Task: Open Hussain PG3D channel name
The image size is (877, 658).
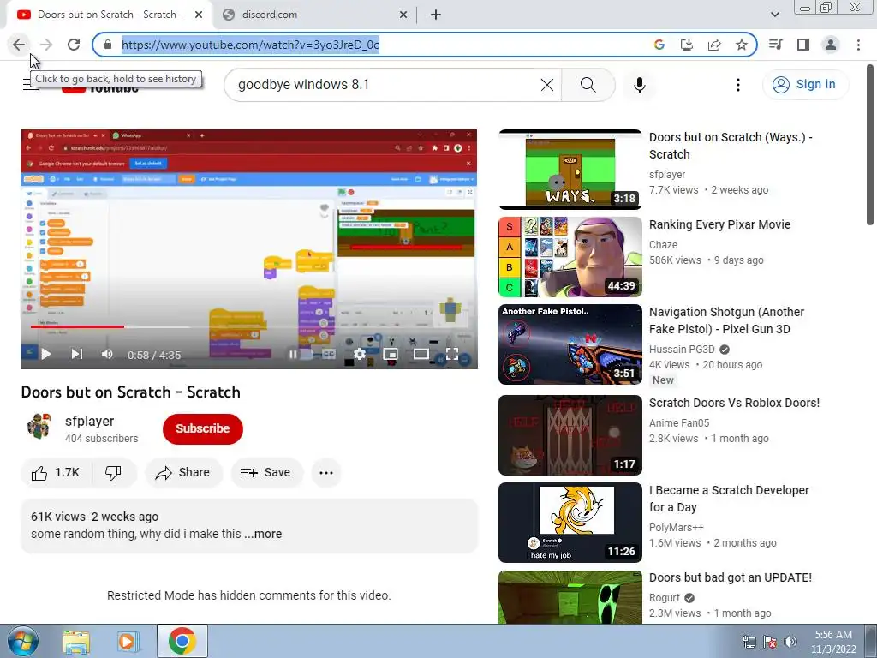Action: 682,350
